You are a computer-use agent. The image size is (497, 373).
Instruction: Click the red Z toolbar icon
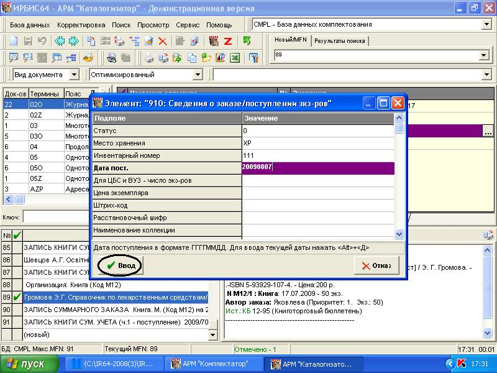[x=228, y=42]
